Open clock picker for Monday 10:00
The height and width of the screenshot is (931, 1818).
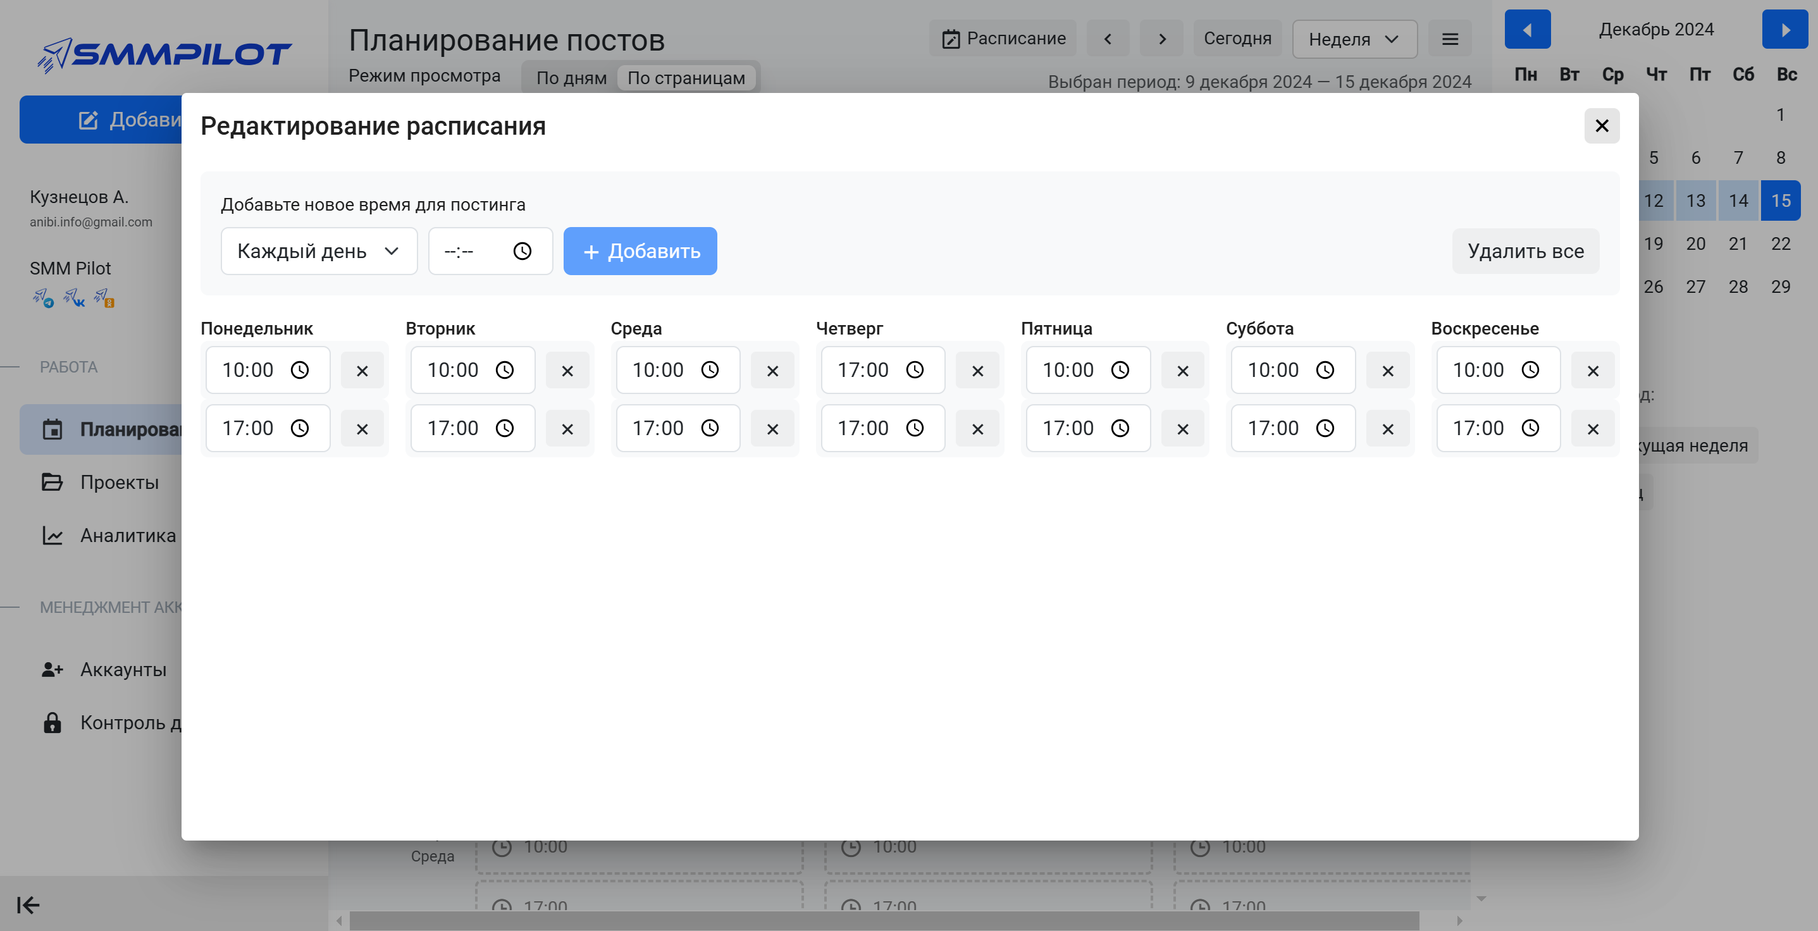pyautogui.click(x=300, y=371)
